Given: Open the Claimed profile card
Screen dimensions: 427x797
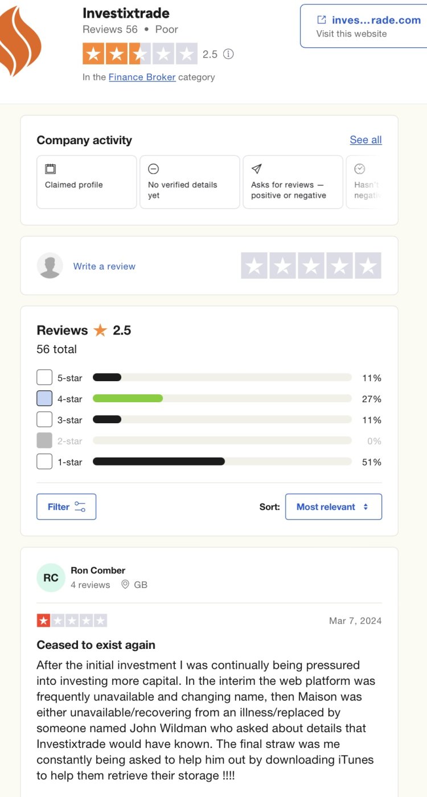Looking at the screenshot, I should [x=87, y=182].
